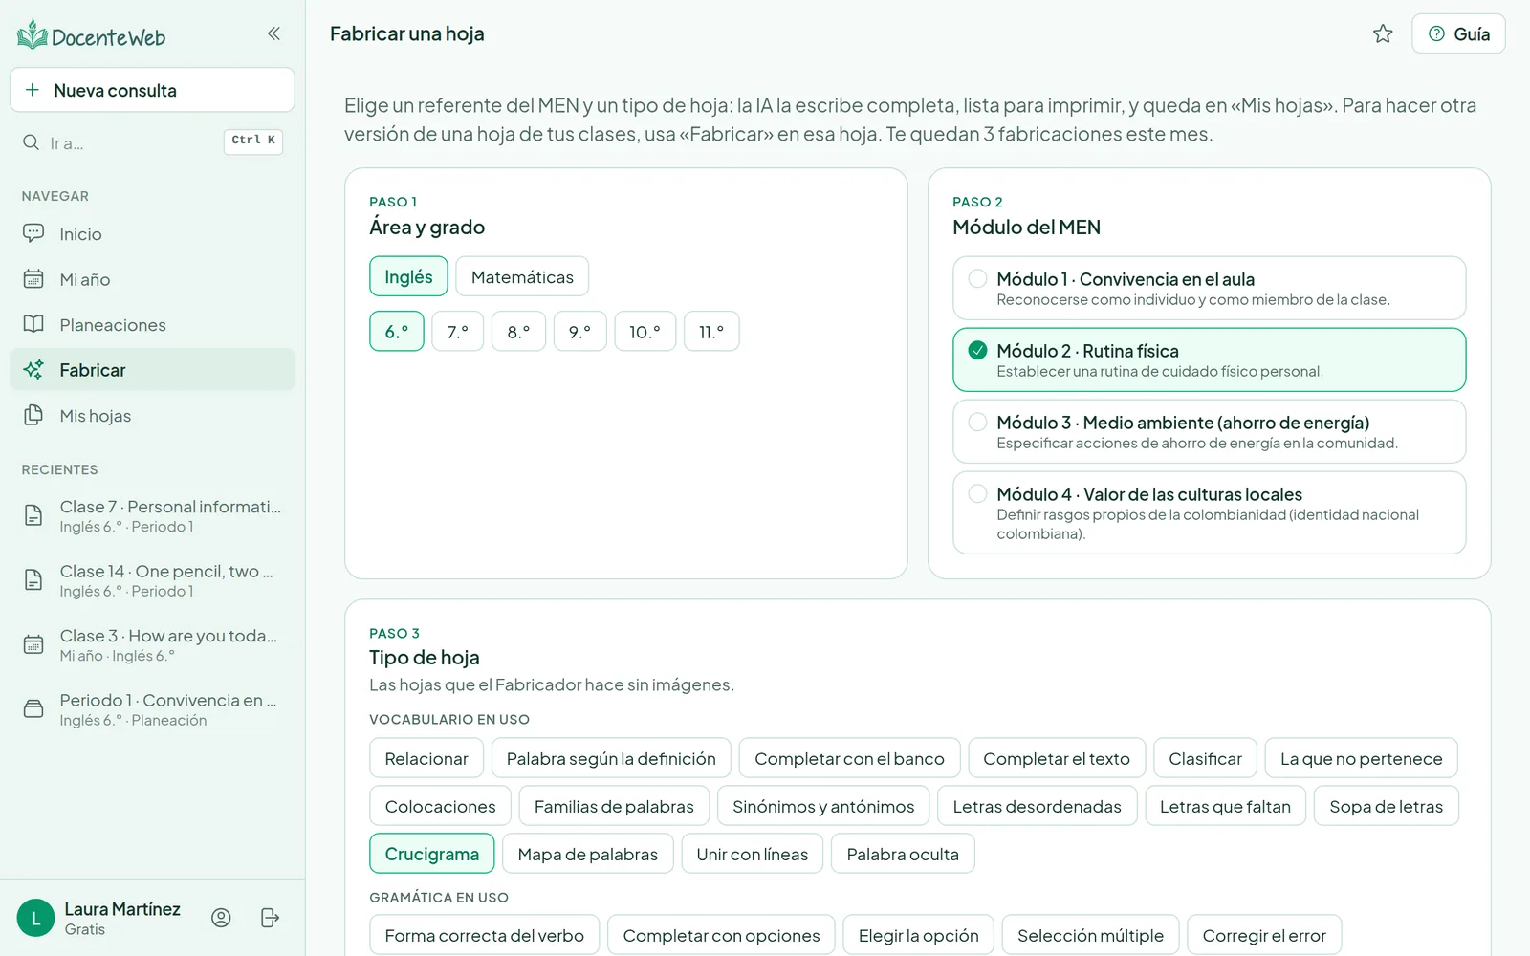Open recent Periodo 1 Convivencia planeación
Screen dimensions: 1530x956
152,709
